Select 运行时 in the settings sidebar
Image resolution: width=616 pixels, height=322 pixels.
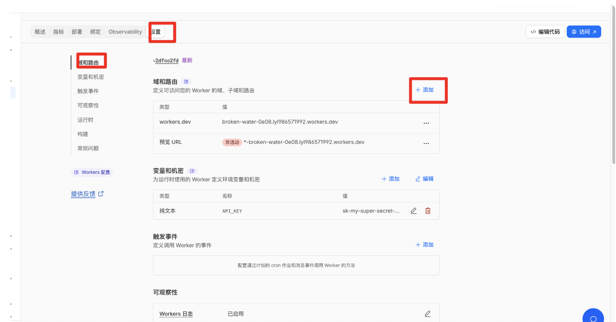85,120
